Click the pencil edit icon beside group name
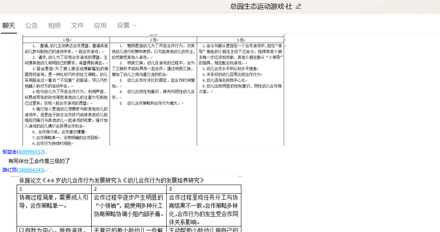440x232 pixels. click(299, 6)
